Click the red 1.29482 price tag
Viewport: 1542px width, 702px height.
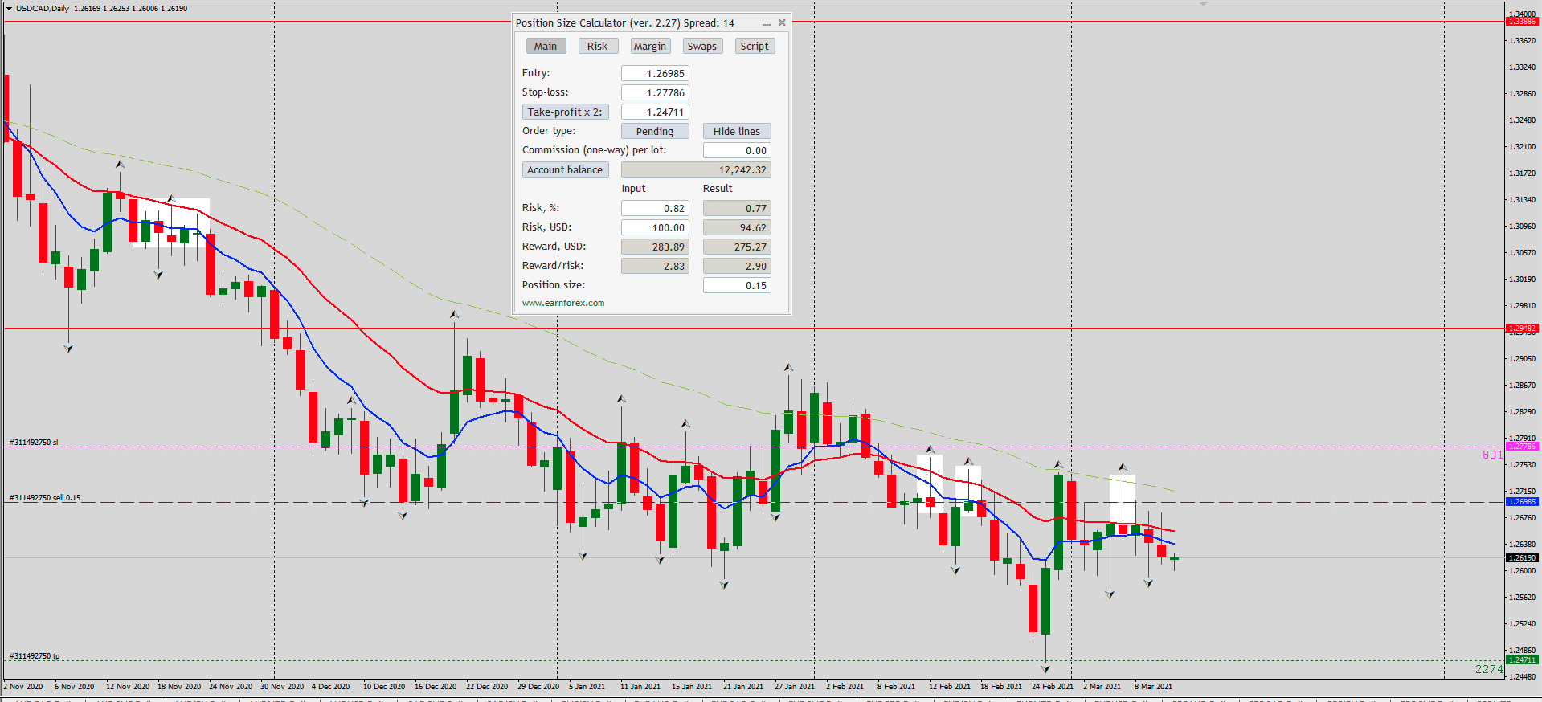tap(1522, 329)
